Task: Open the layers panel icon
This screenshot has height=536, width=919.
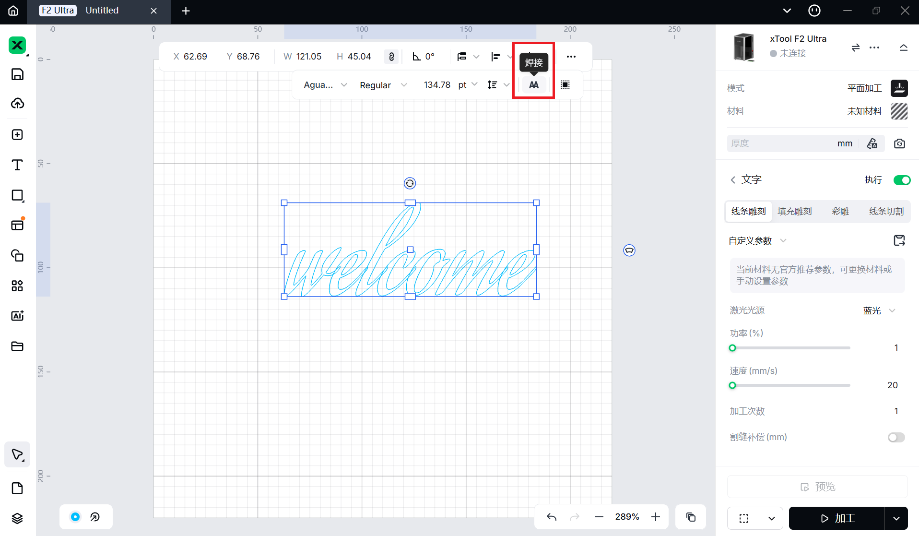Action: coord(17,518)
